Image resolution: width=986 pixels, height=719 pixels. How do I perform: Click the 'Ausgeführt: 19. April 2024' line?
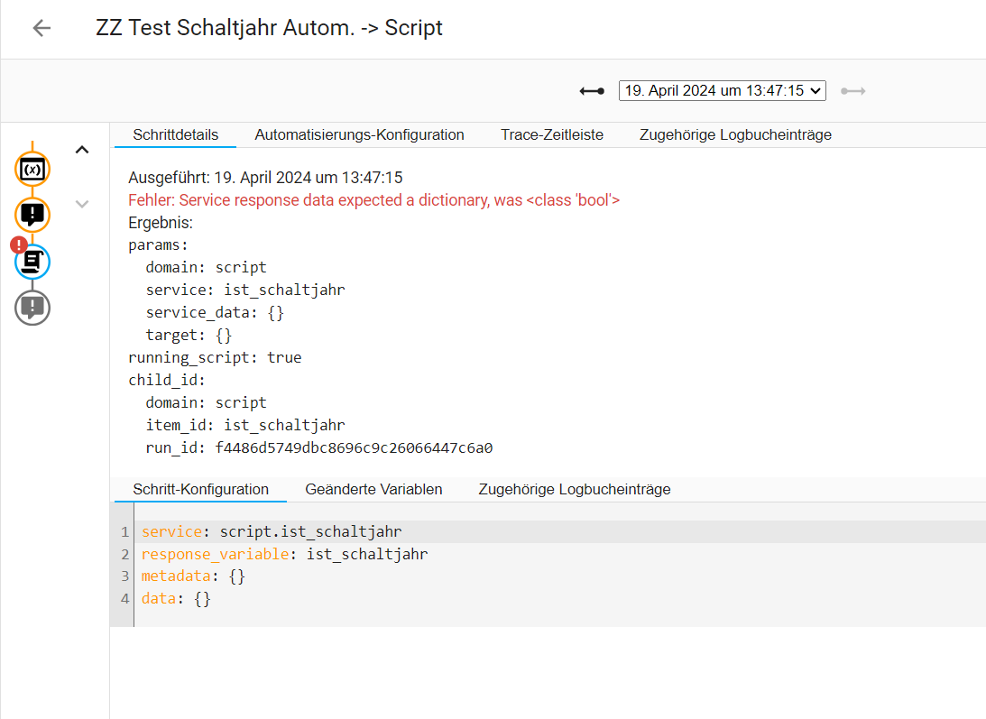(x=265, y=178)
